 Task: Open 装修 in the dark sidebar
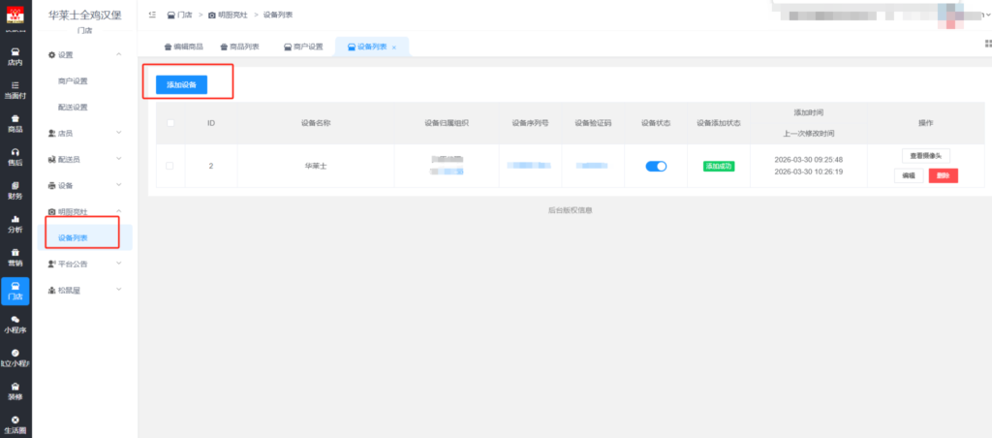coord(15,391)
